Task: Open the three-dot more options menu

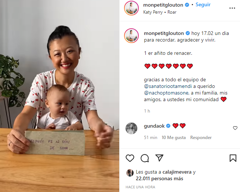Action: 232,8
